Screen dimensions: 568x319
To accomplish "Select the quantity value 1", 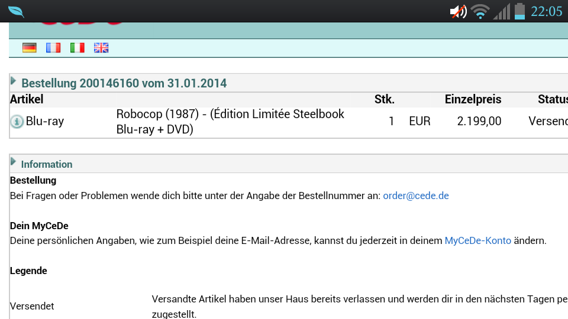I will (x=391, y=121).
